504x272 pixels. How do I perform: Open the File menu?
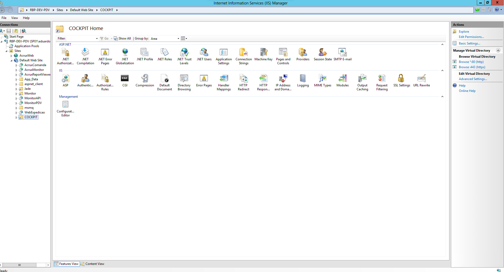click(x=4, y=18)
